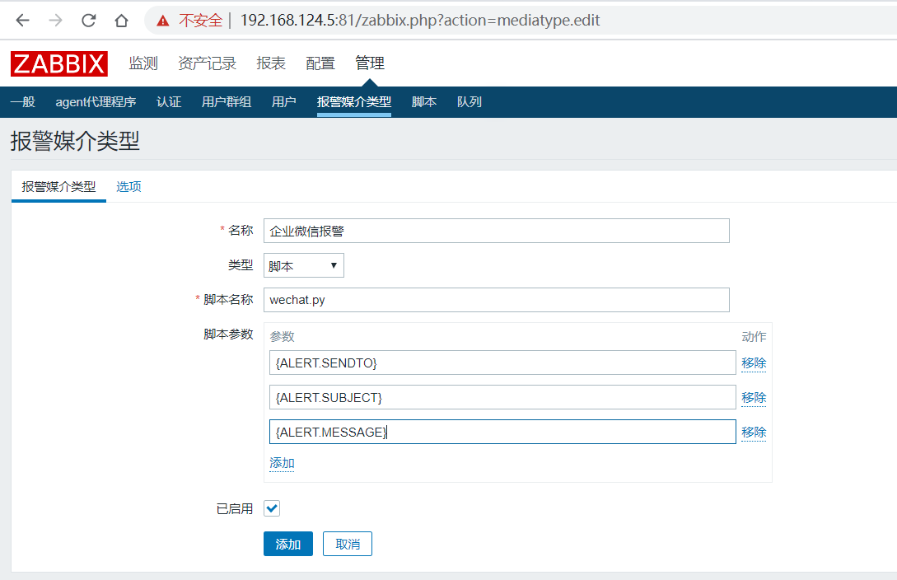The width and height of the screenshot is (897, 580).
Task: Go to browser home page icon
Action: tap(122, 21)
